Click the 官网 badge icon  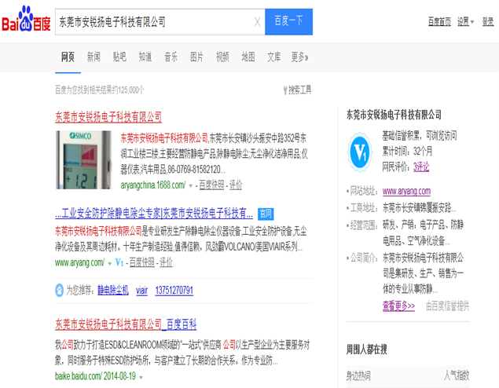(266, 214)
